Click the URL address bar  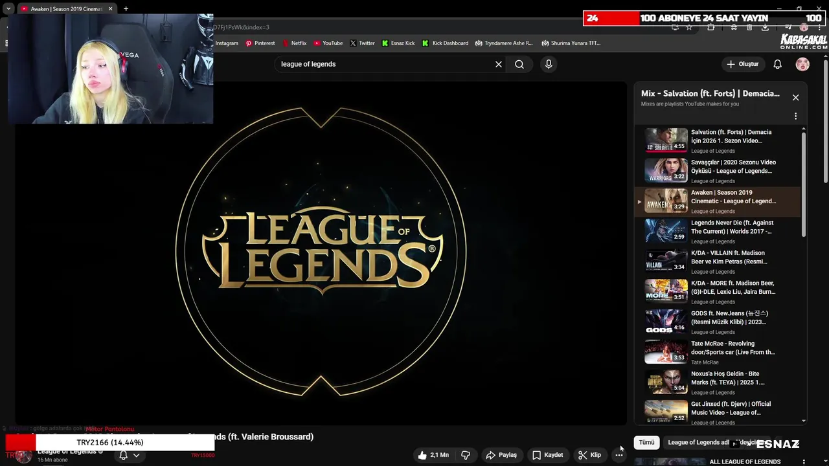point(440,27)
